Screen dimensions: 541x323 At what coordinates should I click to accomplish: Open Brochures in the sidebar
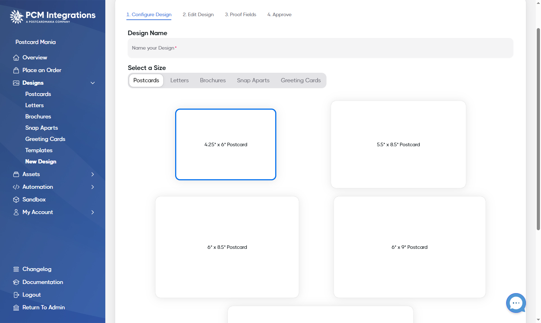coord(38,117)
